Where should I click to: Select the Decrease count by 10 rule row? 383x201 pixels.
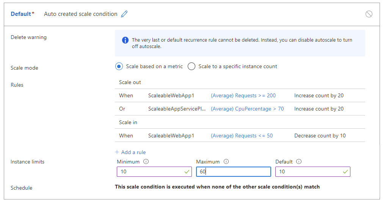pos(320,136)
